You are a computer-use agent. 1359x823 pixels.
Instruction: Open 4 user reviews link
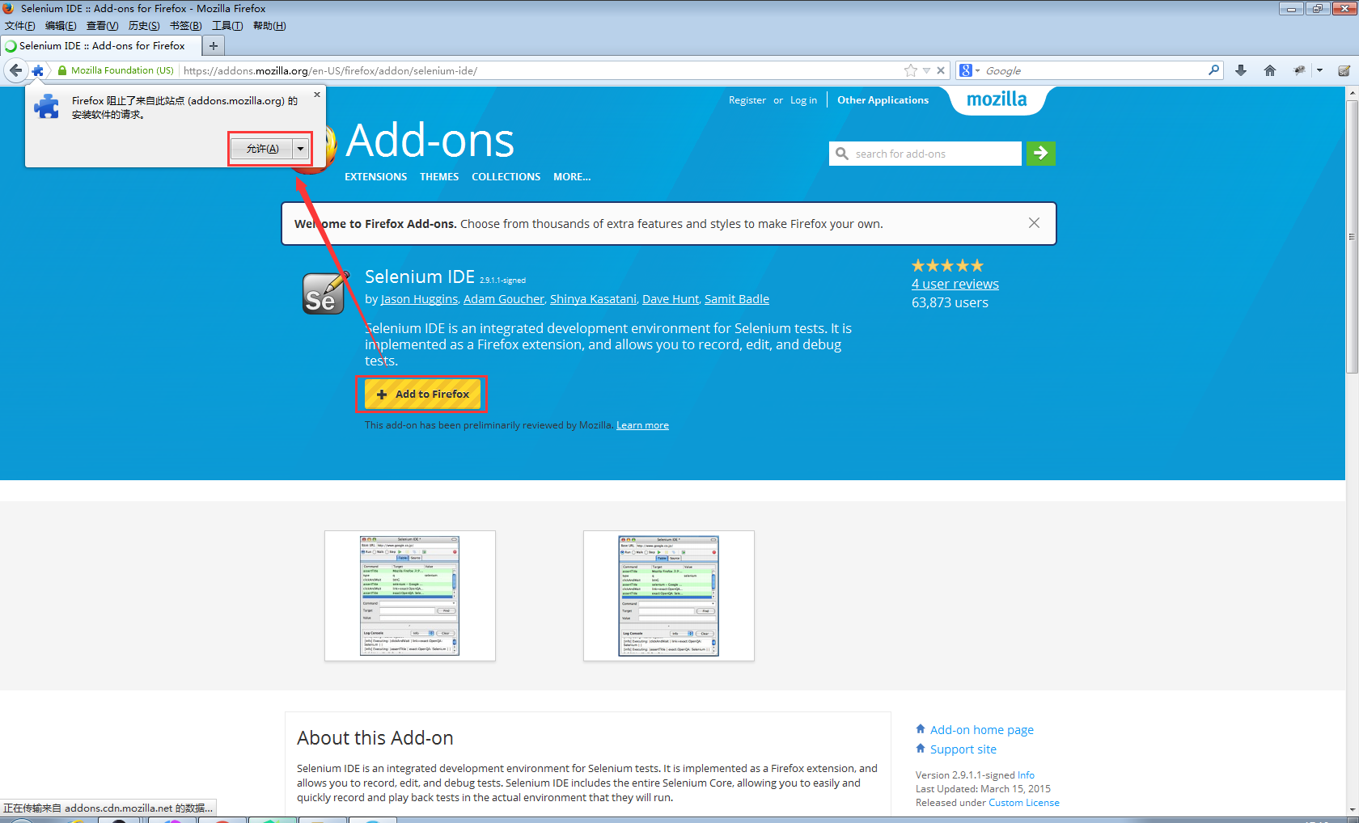pos(955,284)
